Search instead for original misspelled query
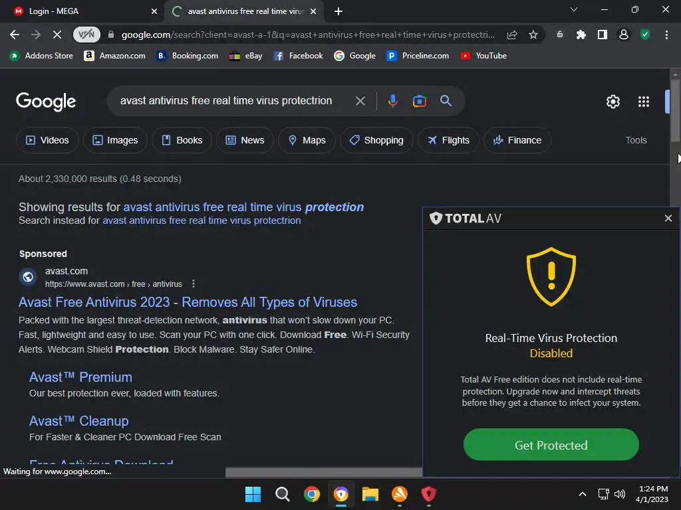Image resolution: width=681 pixels, height=510 pixels. point(202,220)
